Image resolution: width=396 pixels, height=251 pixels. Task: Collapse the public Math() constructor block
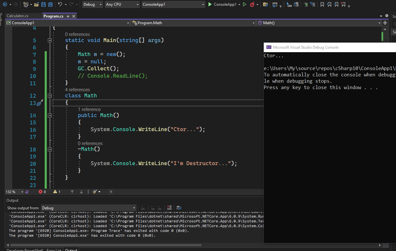[x=50, y=115]
